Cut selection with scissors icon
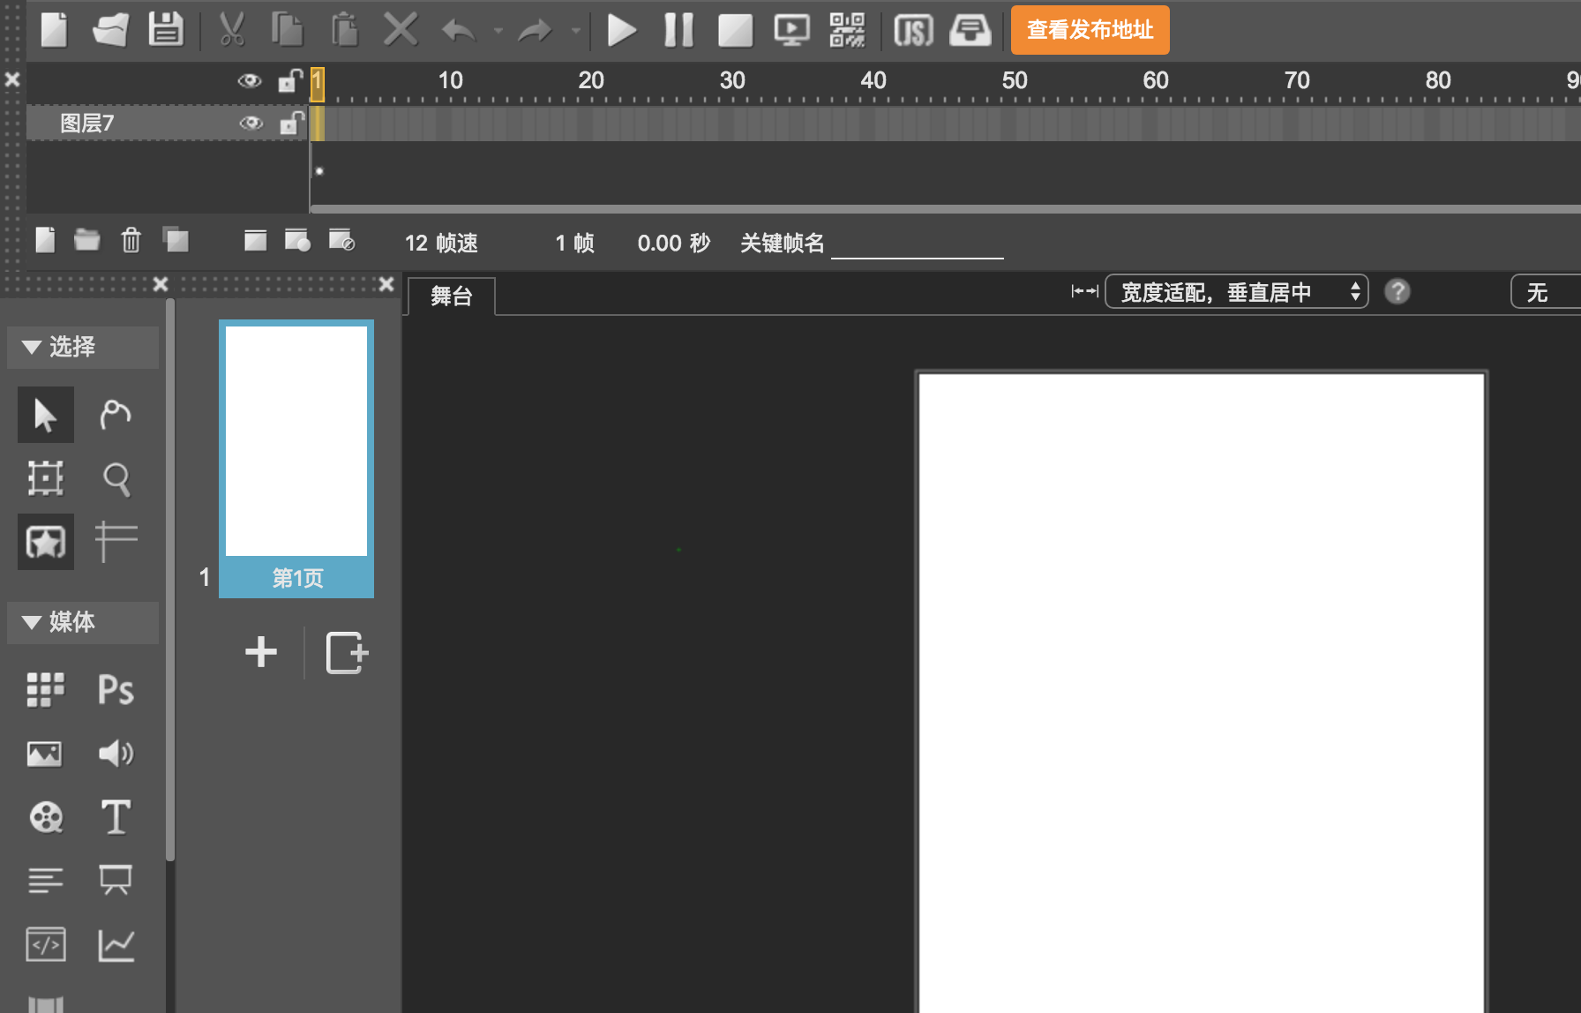 click(x=231, y=30)
